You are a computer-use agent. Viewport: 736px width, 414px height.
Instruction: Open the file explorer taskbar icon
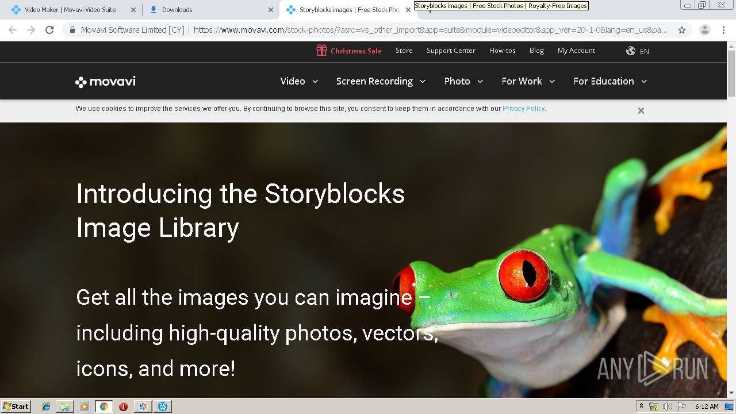point(65,407)
